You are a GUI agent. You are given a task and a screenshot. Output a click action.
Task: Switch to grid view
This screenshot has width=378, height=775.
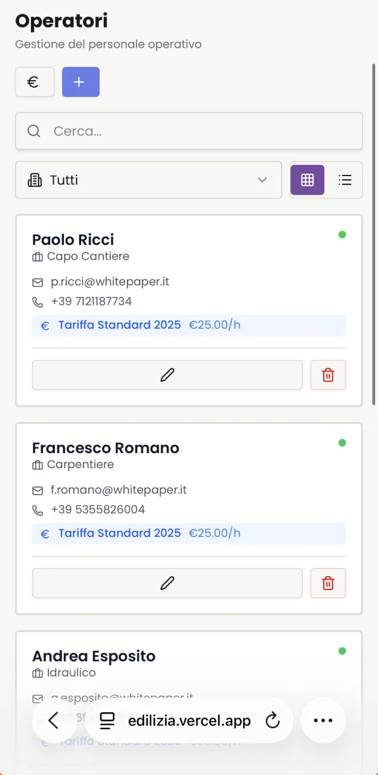pos(308,180)
